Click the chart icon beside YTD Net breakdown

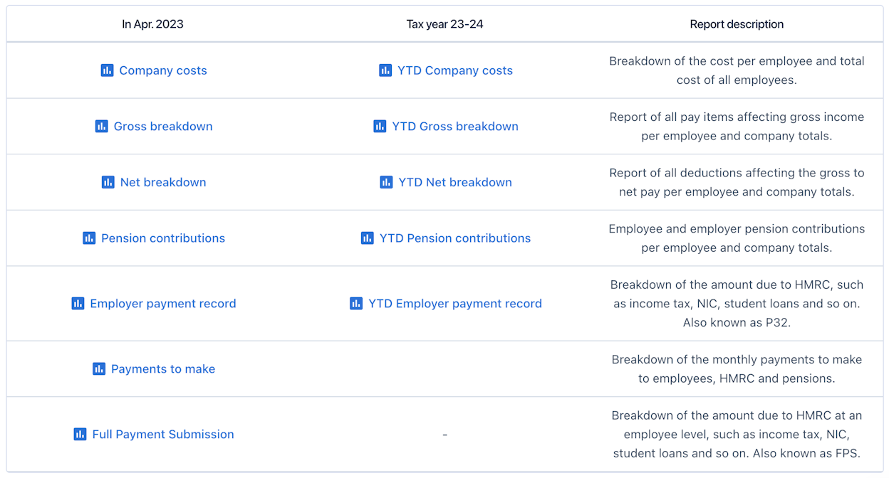click(386, 182)
